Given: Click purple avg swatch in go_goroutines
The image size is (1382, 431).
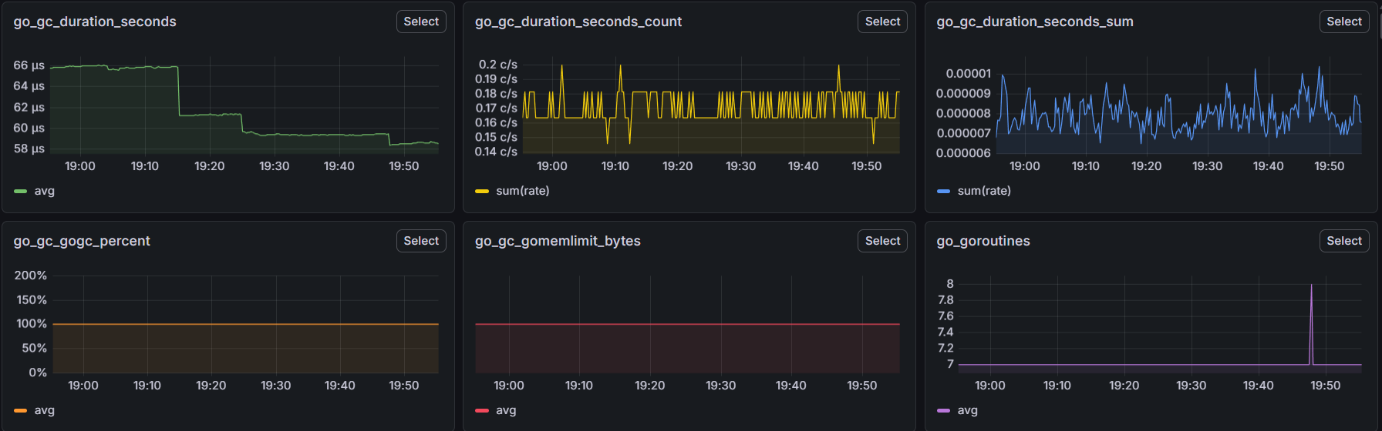Looking at the screenshot, I should click(943, 410).
